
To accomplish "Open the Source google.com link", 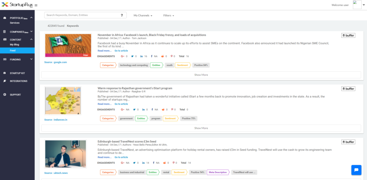I will pos(56,62).
